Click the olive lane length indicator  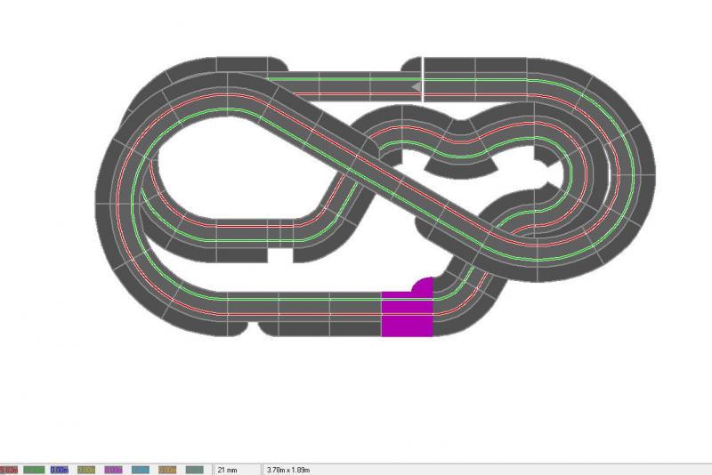coord(87,469)
